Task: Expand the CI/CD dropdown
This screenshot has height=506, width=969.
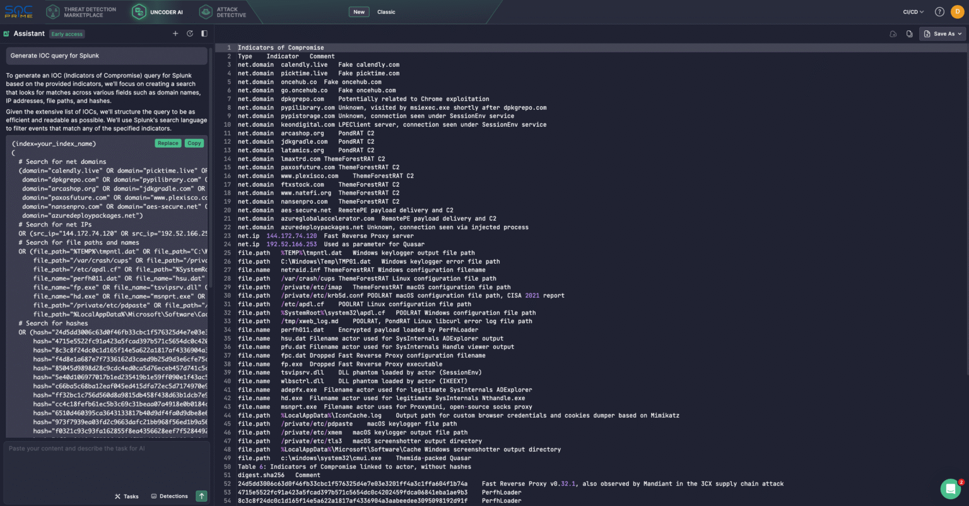Action: [913, 11]
